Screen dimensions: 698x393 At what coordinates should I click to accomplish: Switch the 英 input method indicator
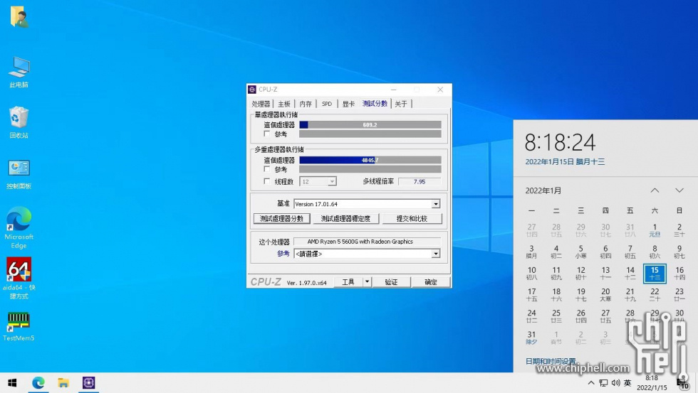627,383
